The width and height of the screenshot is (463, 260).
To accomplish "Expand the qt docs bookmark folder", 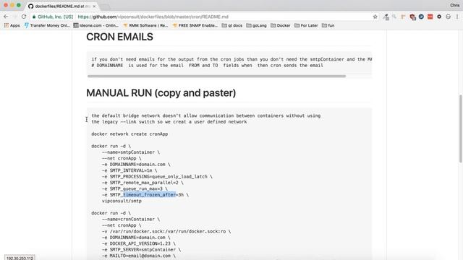I will tap(232, 26).
